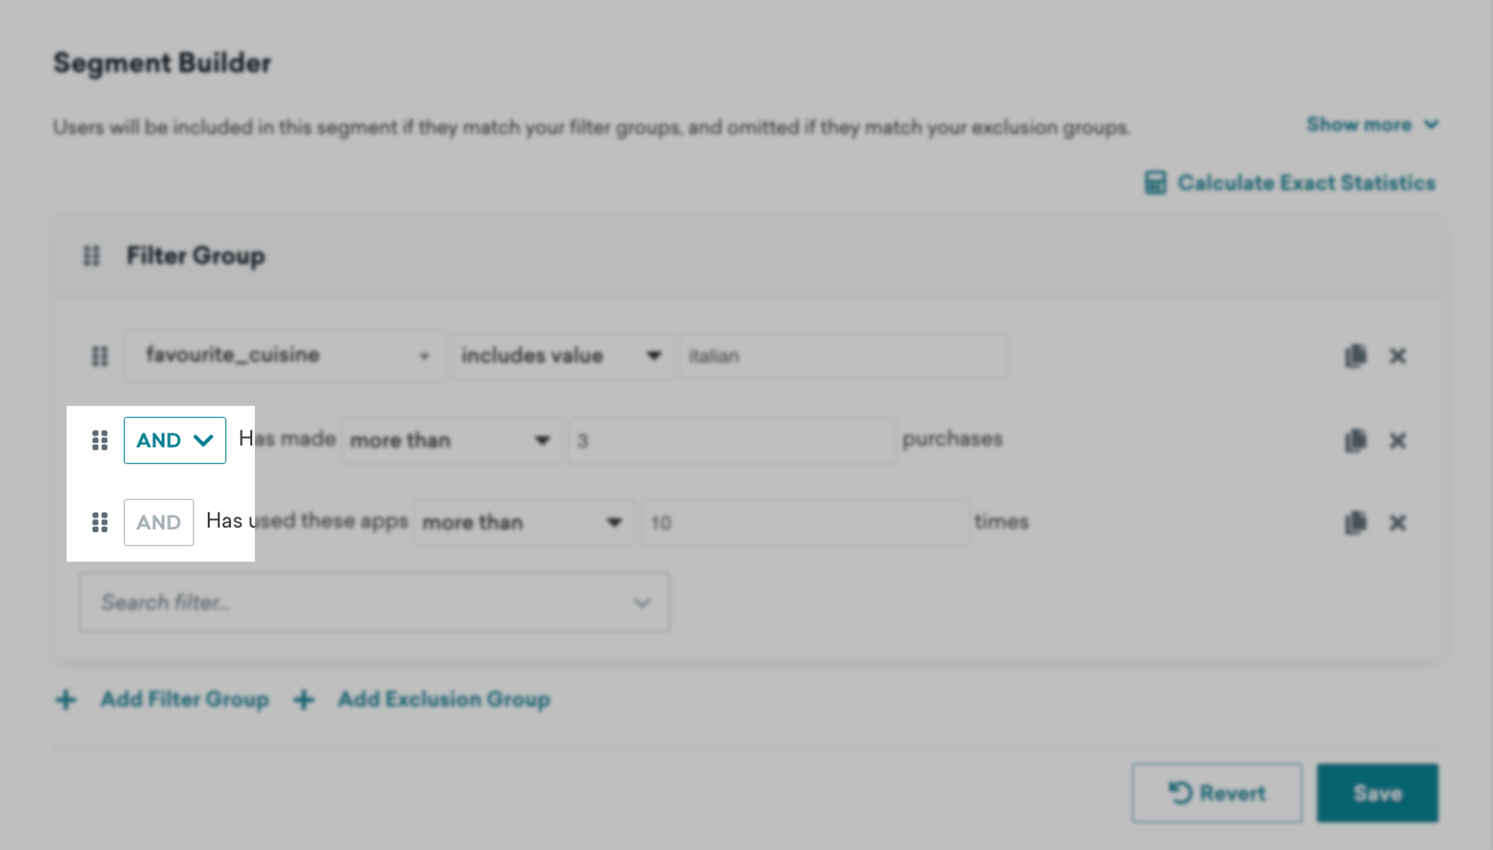
Task: Open the includes value comparison dropdown
Action: point(562,355)
